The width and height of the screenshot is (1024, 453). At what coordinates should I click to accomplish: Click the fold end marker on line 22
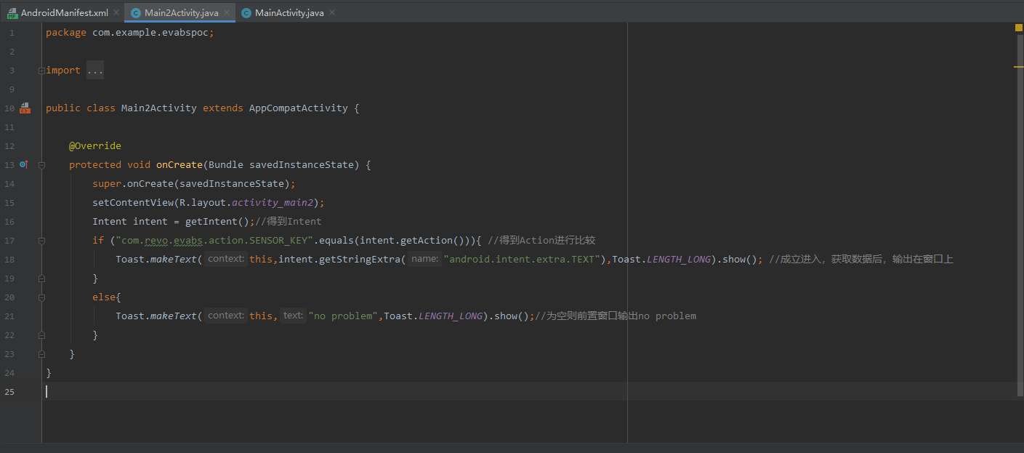(41, 335)
